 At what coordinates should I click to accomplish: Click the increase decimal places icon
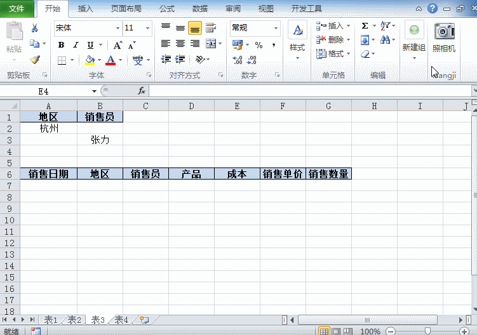[238, 60]
